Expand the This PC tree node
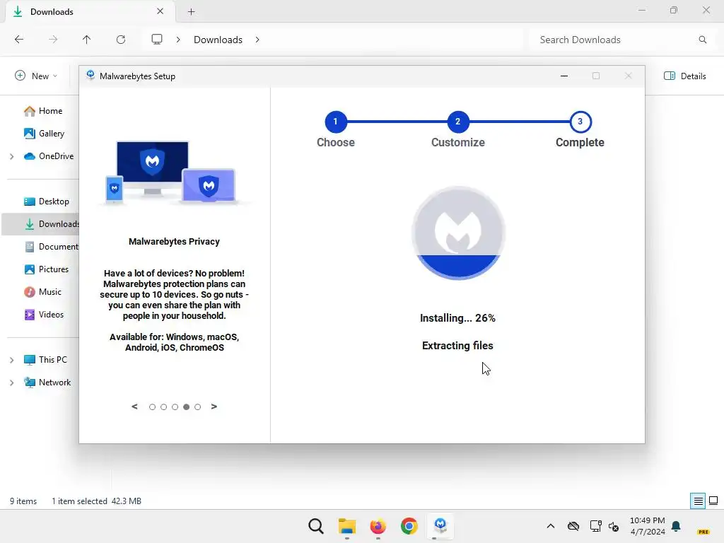This screenshot has height=543, width=724. pyautogui.click(x=11, y=360)
